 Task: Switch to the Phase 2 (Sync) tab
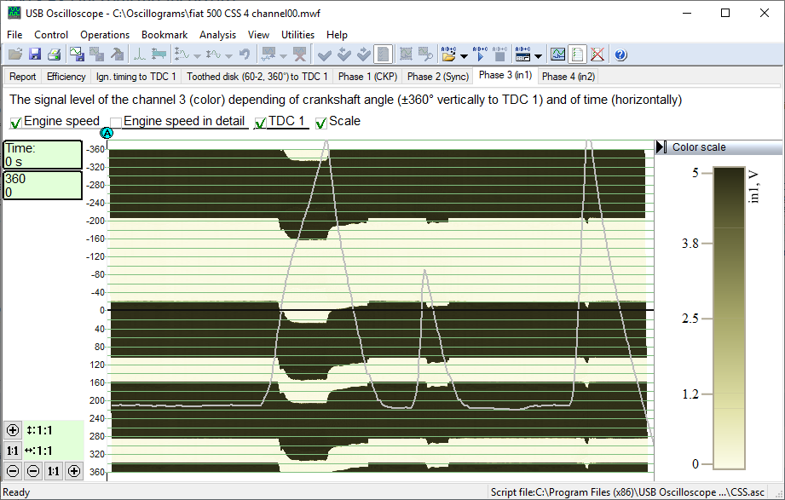point(436,76)
